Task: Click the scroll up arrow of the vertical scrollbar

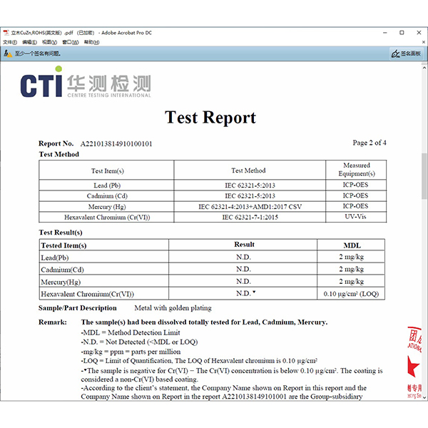Action: [x=424, y=67]
